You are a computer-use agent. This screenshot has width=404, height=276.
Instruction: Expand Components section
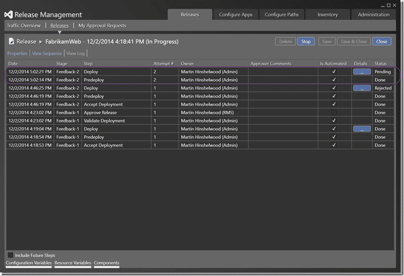(x=106, y=263)
